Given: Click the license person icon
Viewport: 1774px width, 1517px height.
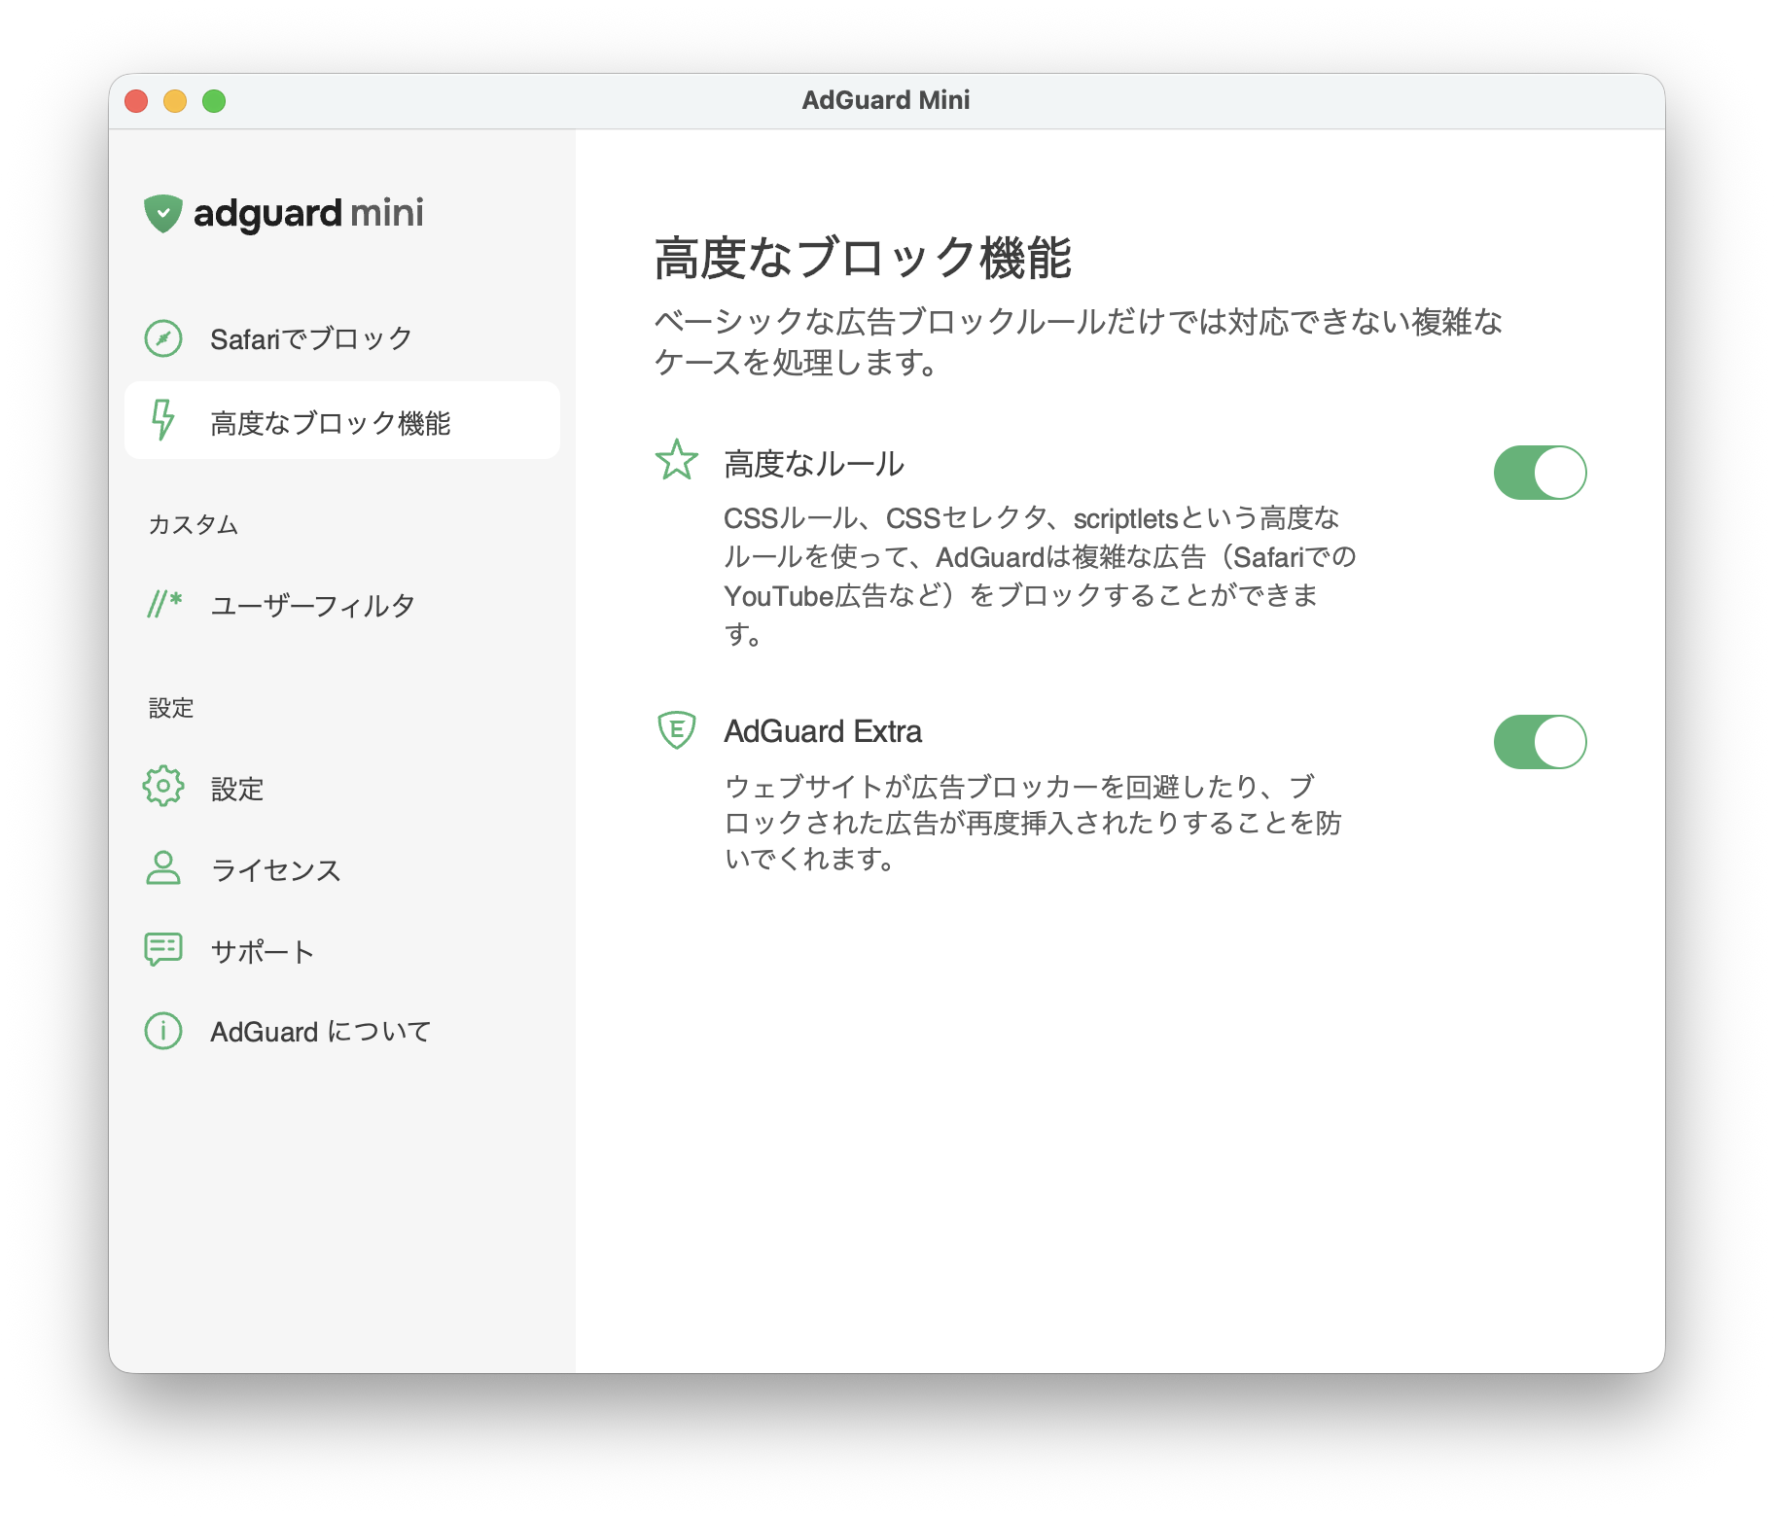Looking at the screenshot, I should coord(163,868).
